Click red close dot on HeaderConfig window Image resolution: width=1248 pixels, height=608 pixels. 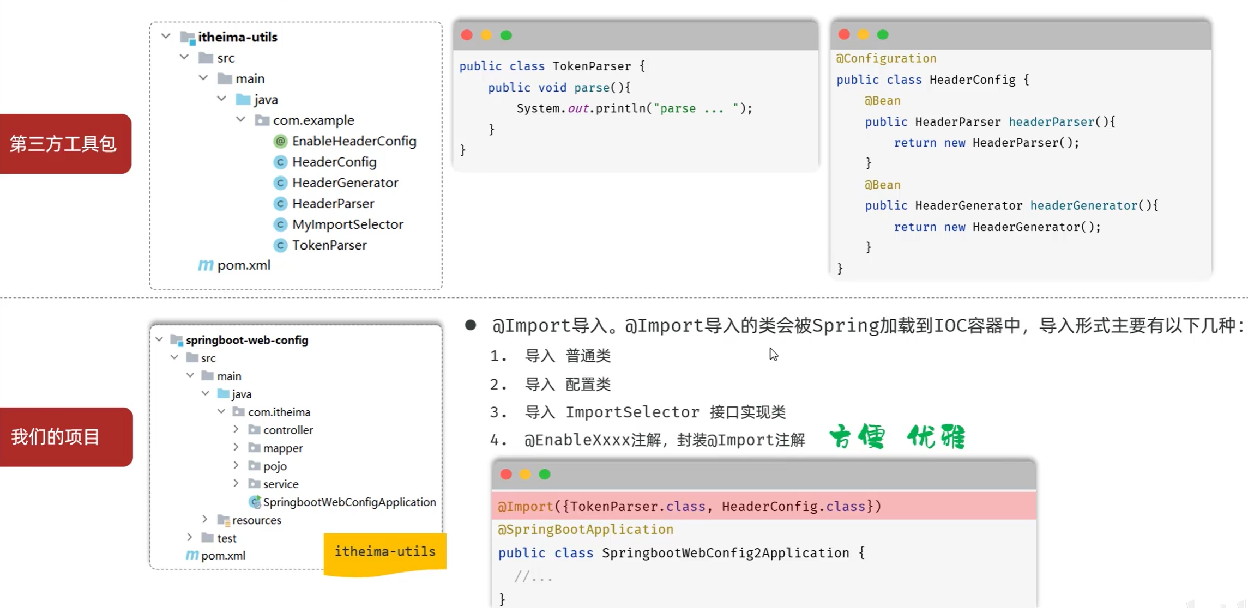[x=844, y=35]
